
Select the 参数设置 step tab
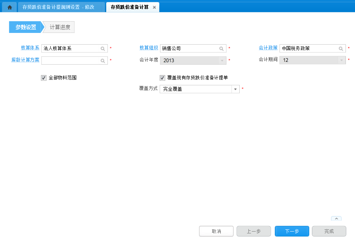coord(26,27)
